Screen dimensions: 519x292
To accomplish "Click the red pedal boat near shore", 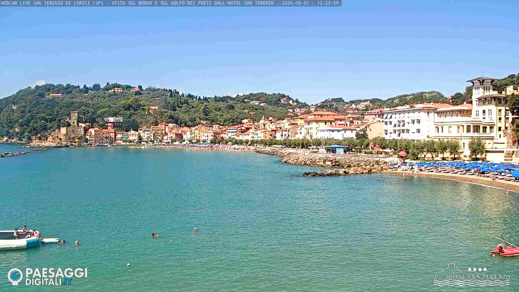I will (505, 251).
